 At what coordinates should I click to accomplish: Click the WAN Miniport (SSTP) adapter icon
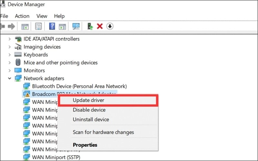tap(26, 157)
